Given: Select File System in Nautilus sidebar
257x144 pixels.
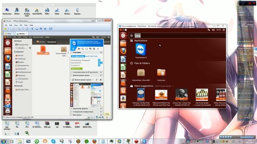Looking at the screenshot, I should (x=22, y=79).
